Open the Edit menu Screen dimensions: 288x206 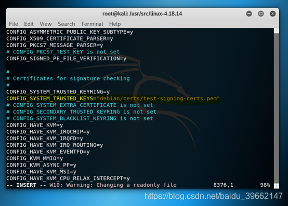click(29, 24)
